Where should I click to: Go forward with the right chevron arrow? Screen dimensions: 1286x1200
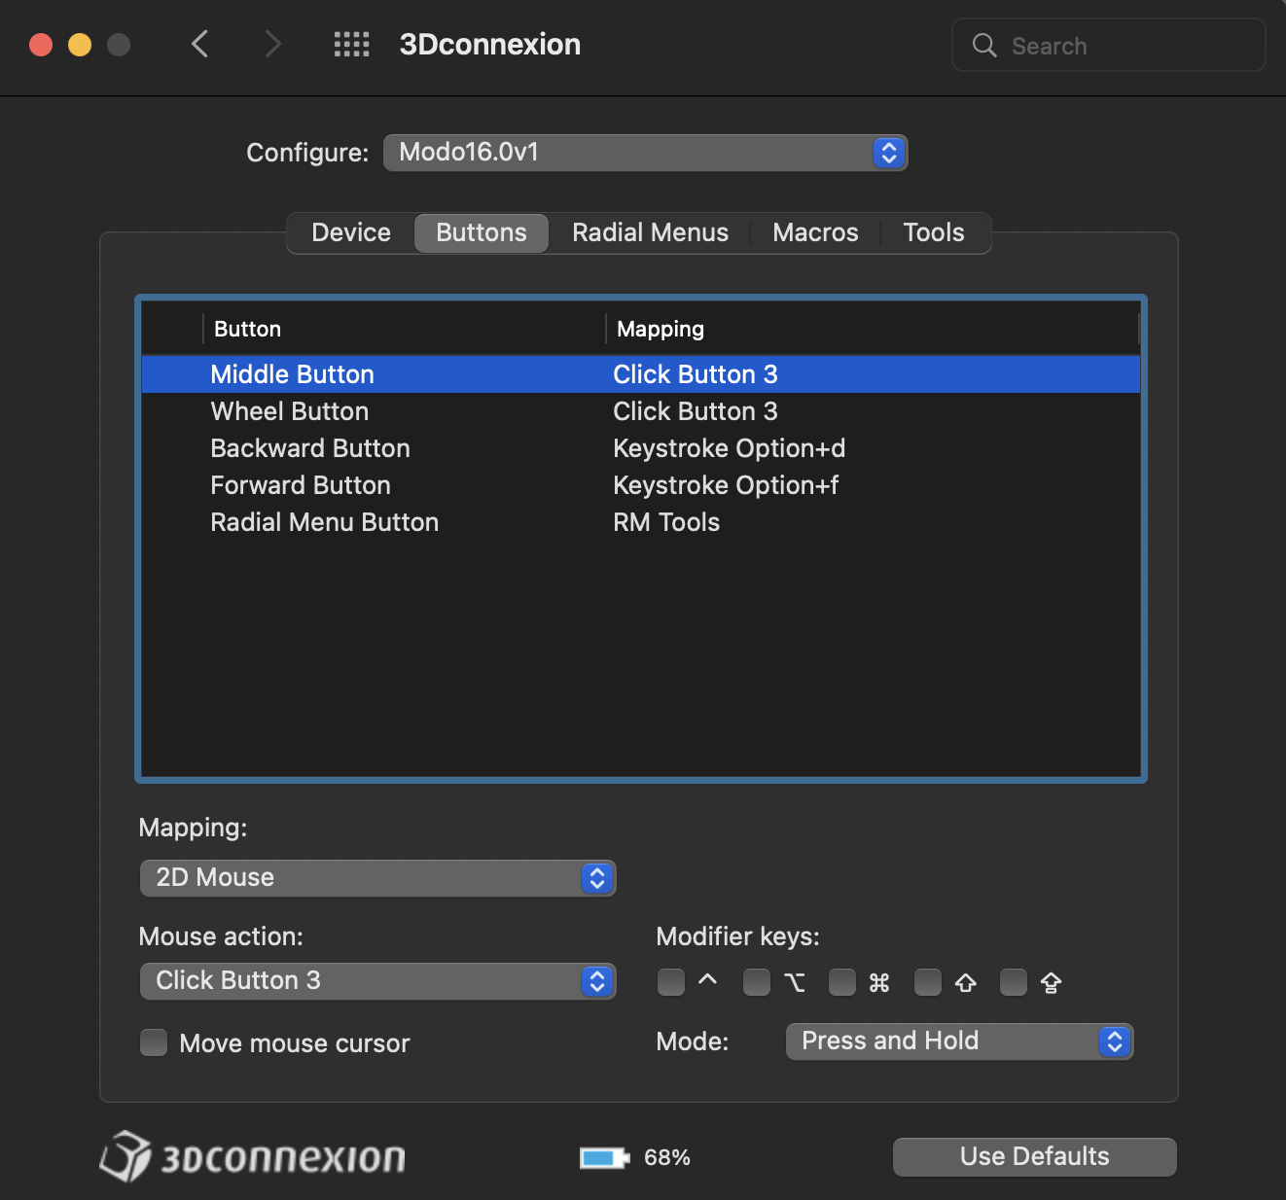click(x=273, y=44)
